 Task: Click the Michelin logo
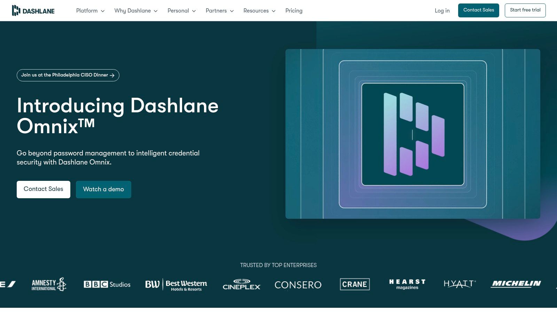[x=516, y=284]
